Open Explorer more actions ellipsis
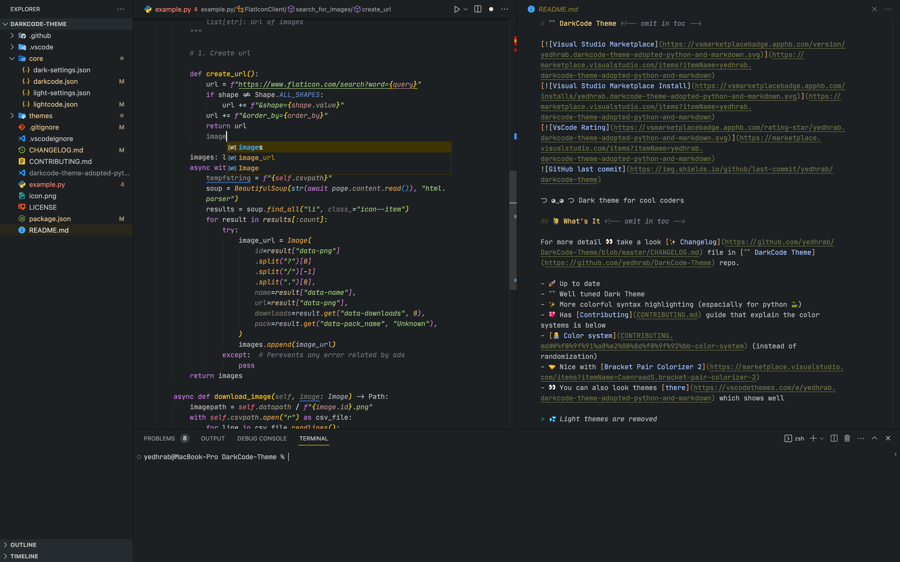This screenshot has height=562, width=900. 121,9
